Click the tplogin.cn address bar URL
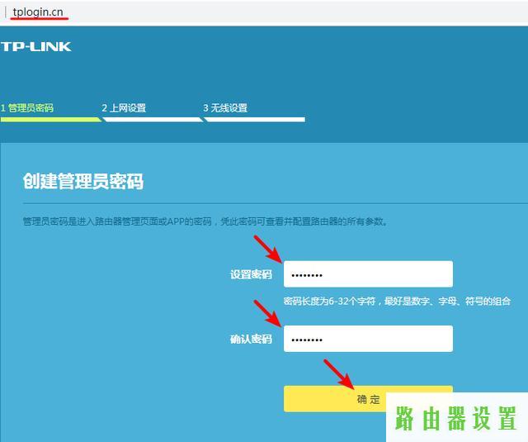This screenshot has width=528, height=442. click(38, 12)
